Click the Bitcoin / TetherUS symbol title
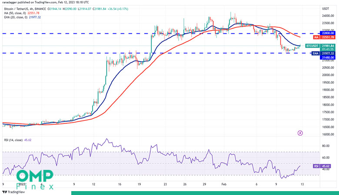339x195 pixels. pyautogui.click(x=25, y=9)
